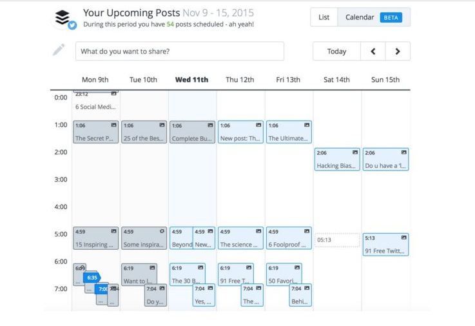Focus the 'What do you want to share?' field
The image size is (475, 326).
coord(180,51)
